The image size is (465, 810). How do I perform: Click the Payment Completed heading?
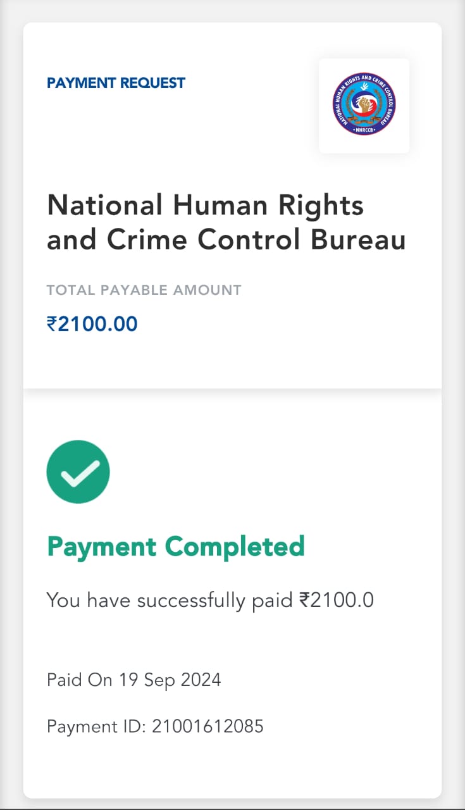pos(176,546)
